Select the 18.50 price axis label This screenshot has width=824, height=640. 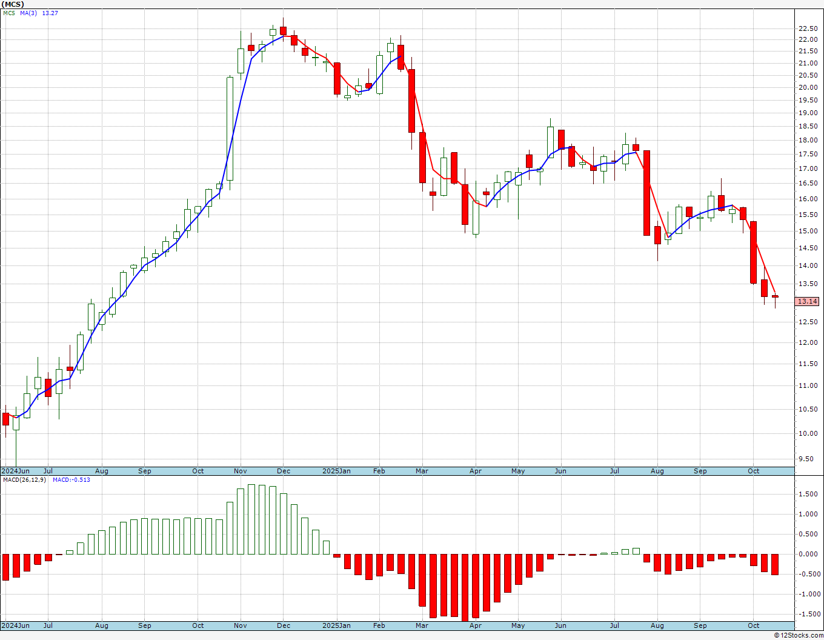click(807, 126)
